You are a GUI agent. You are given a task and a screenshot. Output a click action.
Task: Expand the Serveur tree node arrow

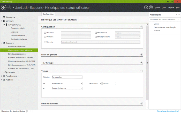coord(4,72)
